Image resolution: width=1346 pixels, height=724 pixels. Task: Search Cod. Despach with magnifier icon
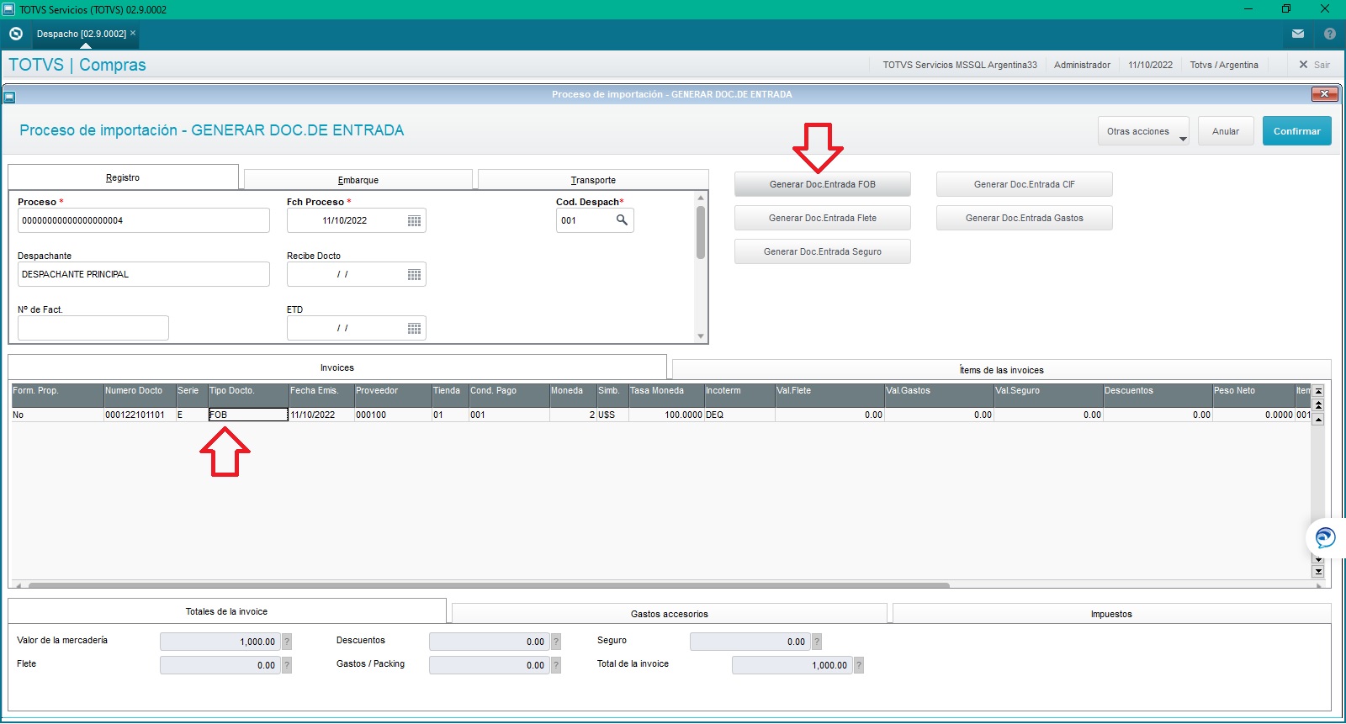coord(622,220)
